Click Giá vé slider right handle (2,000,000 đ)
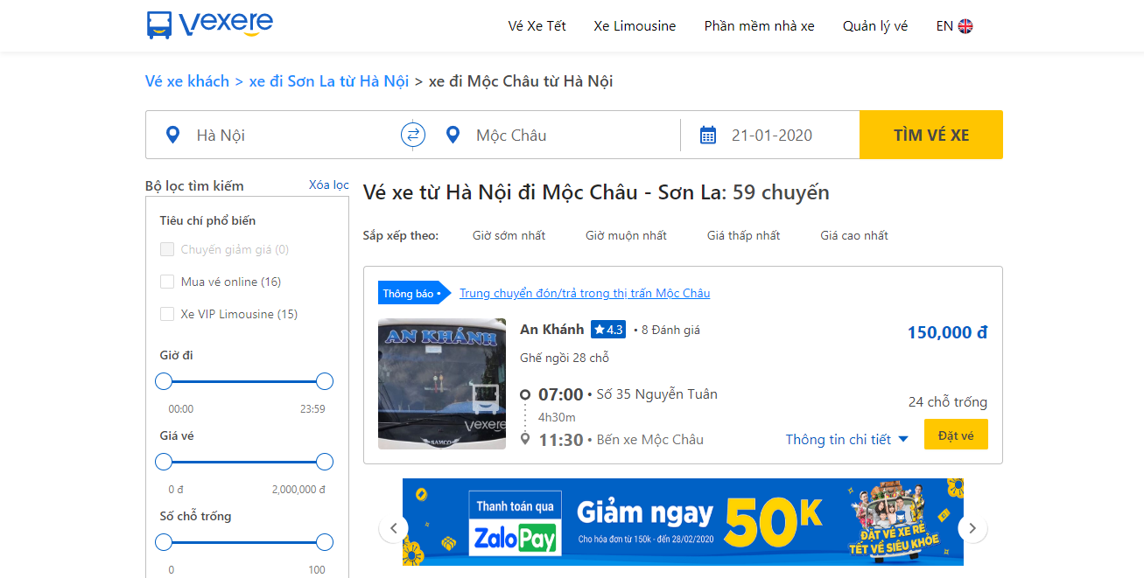 pos(325,462)
